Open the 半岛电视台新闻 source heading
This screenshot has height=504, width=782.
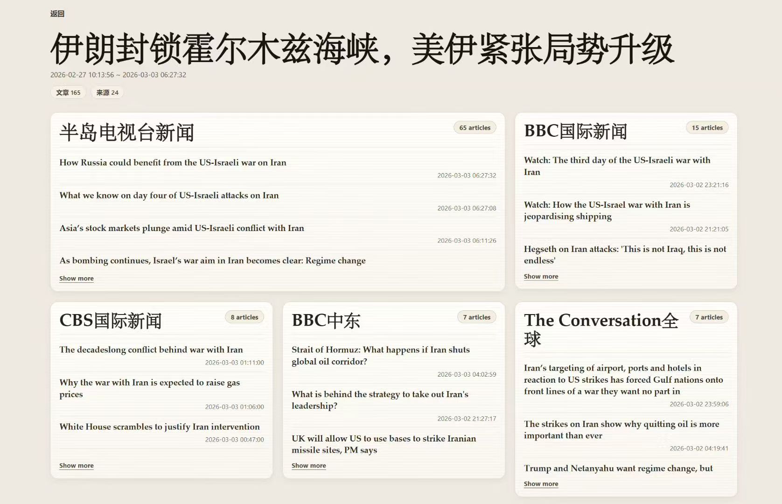pos(126,133)
